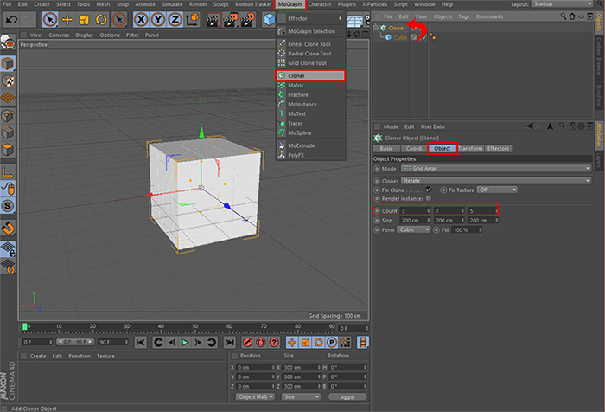The width and height of the screenshot is (605, 412).
Task: Switch to the Object tab
Action: coord(443,148)
